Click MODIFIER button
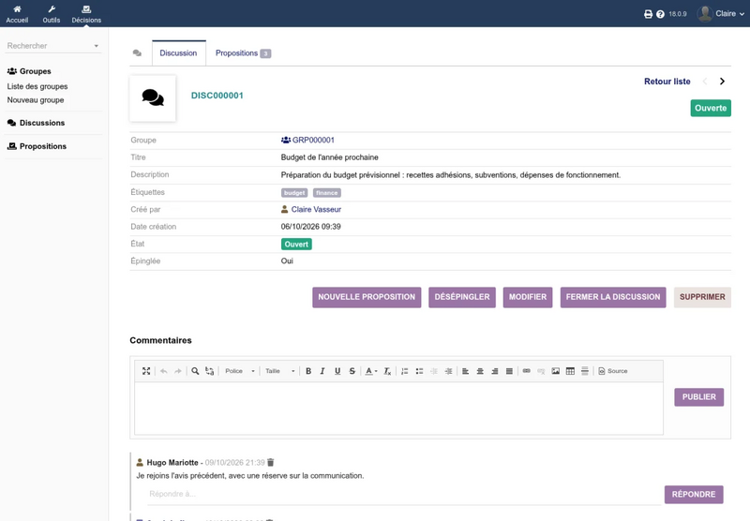 [528, 297]
